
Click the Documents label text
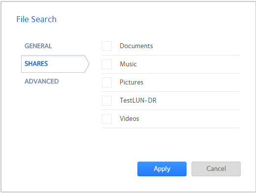pos(136,46)
